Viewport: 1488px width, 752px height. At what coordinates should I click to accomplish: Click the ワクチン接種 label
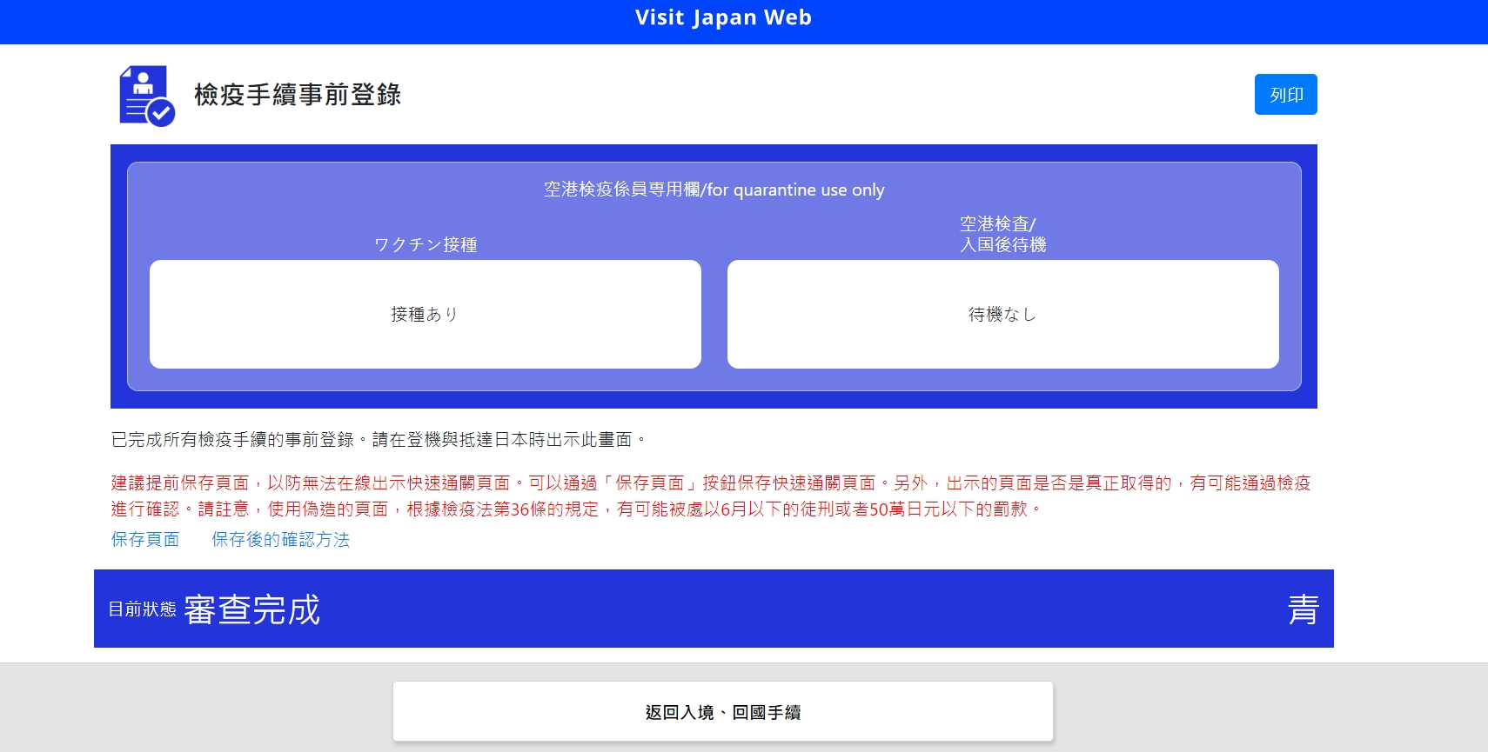click(x=426, y=244)
